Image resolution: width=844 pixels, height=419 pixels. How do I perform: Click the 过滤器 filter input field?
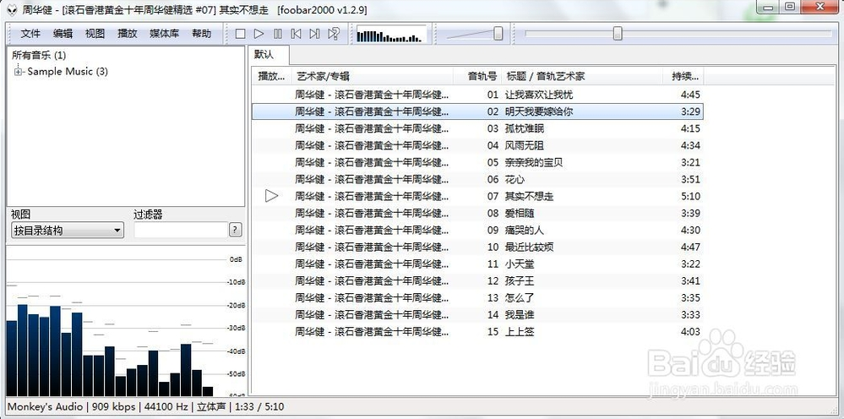pyautogui.click(x=181, y=231)
